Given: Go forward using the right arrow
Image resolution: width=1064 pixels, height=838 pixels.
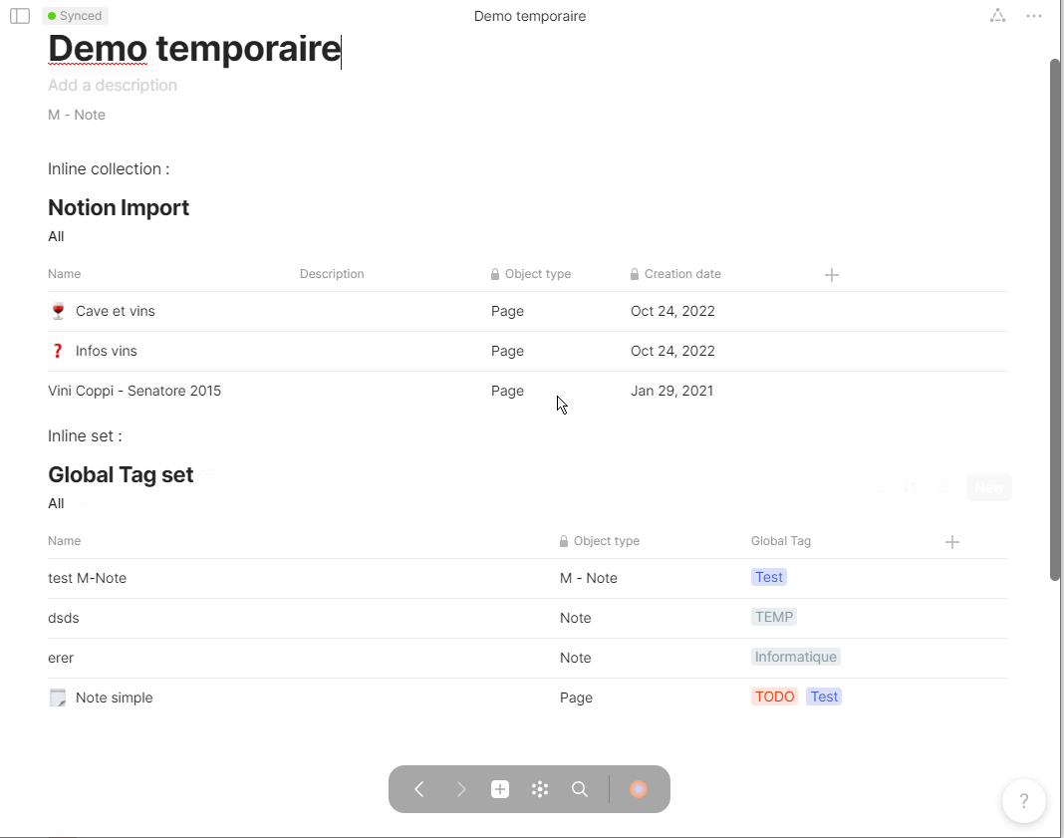Looking at the screenshot, I should pyautogui.click(x=460, y=789).
